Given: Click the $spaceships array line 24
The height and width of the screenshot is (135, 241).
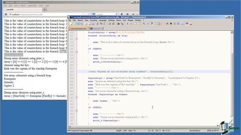Looking at the screenshot, I should [143, 78].
